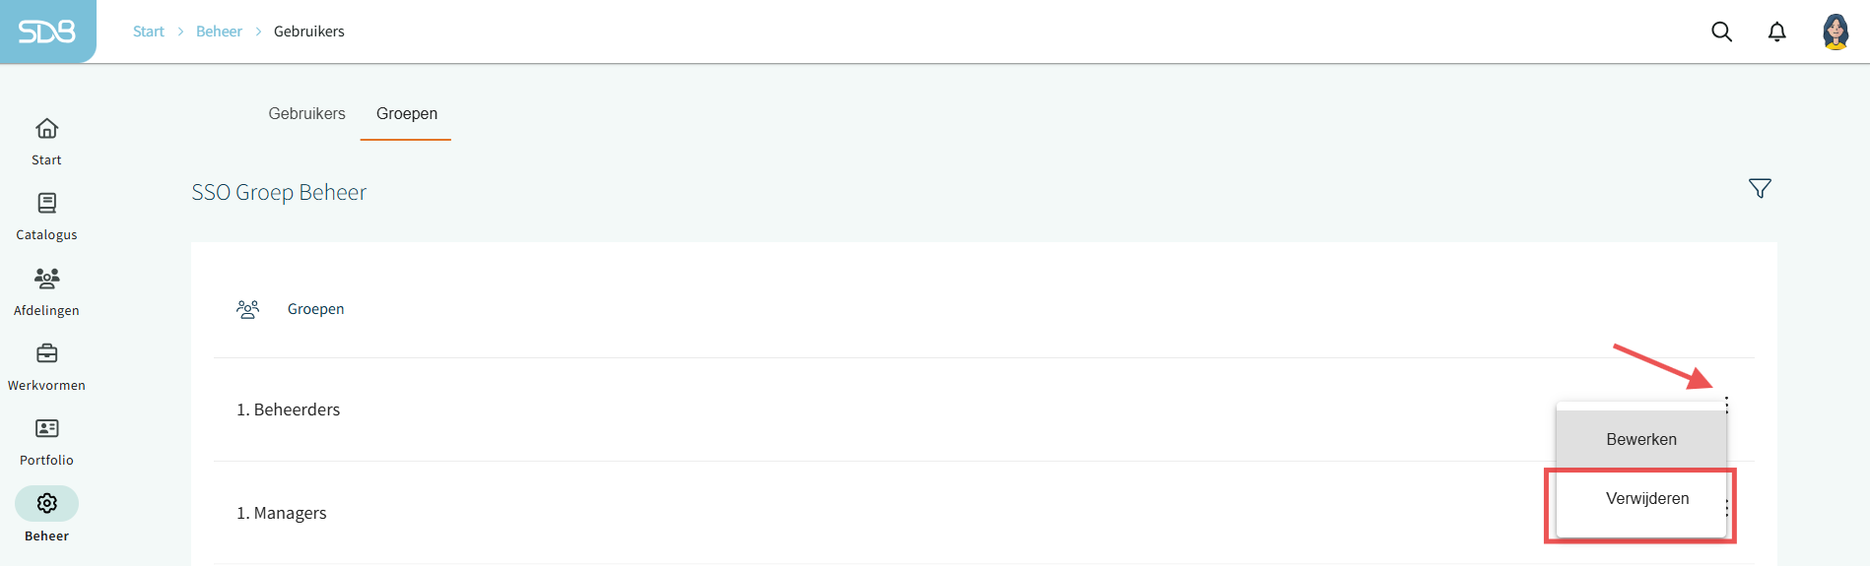Screen dimensions: 1870x566
Task: Click the groups icon beside Groepen header
Action: pyautogui.click(x=247, y=309)
